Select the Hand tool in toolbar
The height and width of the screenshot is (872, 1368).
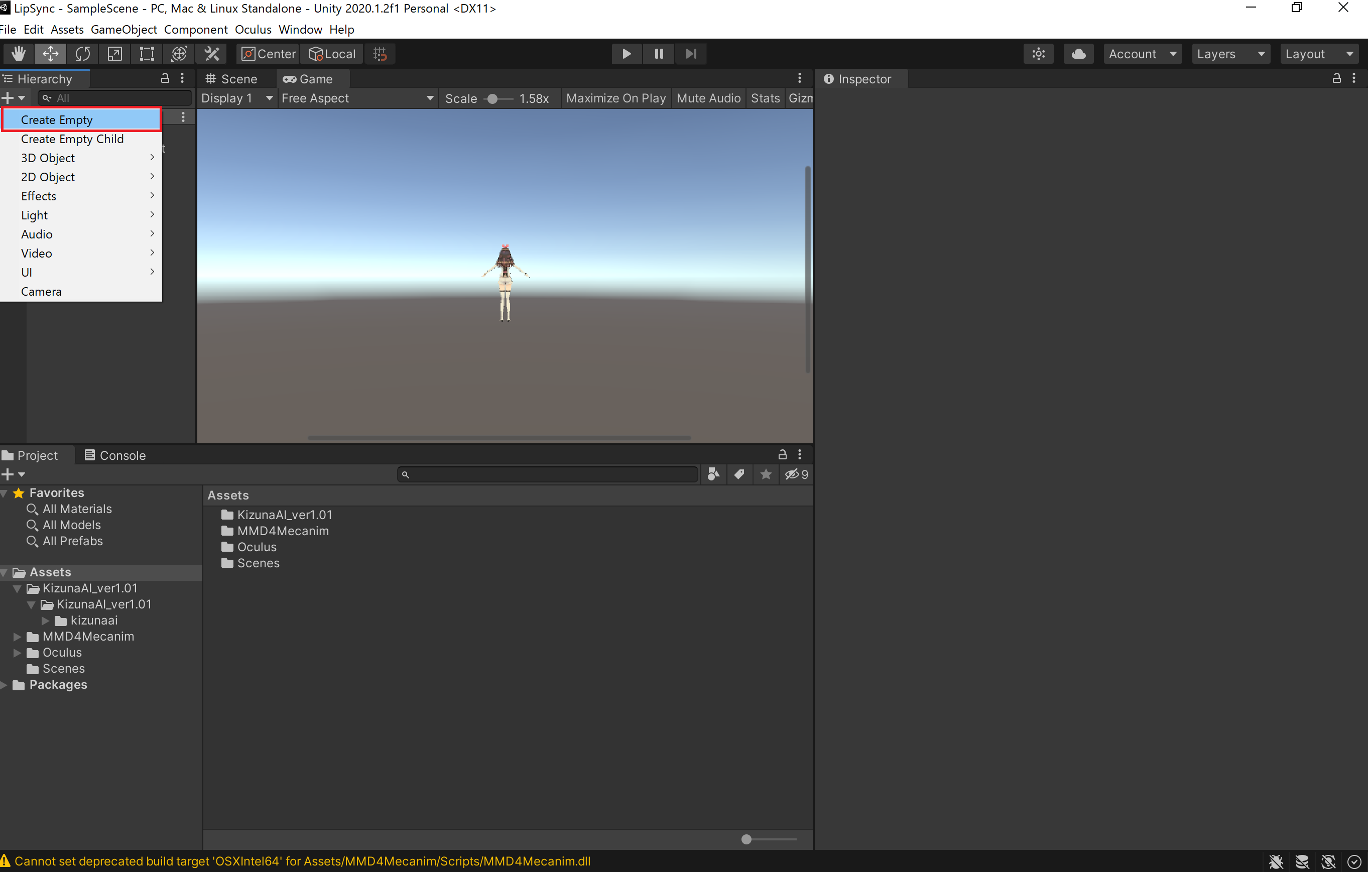click(18, 54)
